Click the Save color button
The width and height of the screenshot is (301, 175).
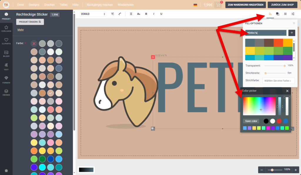(x=251, y=121)
